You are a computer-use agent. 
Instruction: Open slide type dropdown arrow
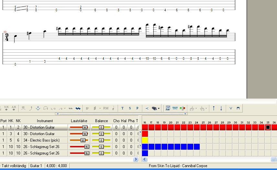click(x=65, y=108)
